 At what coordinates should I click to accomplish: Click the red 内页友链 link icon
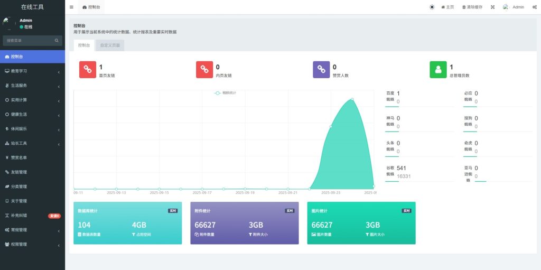point(204,70)
